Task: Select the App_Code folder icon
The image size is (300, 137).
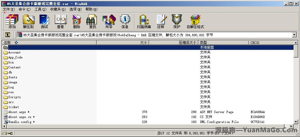Action: (6, 57)
